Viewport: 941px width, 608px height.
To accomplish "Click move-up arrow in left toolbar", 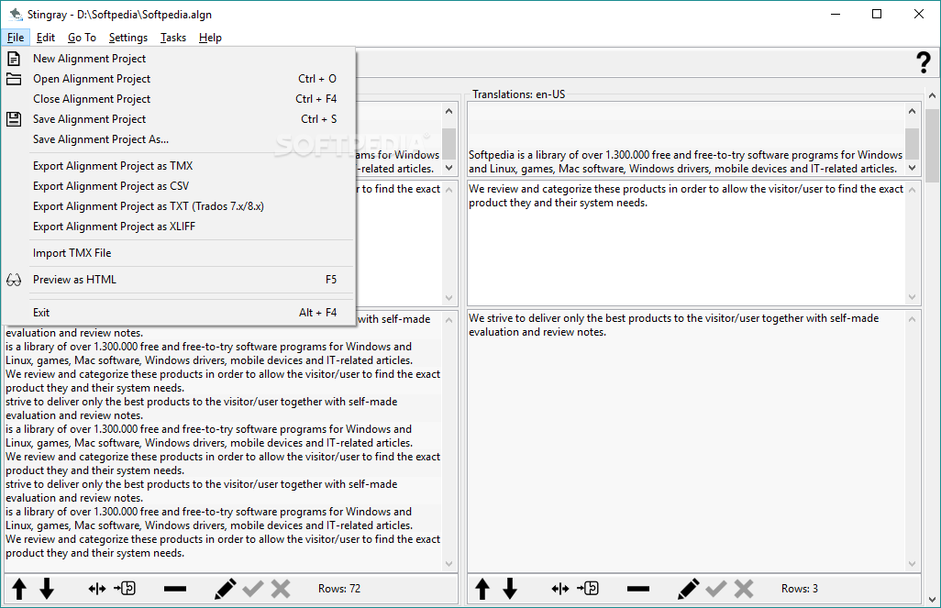I will click(19, 589).
